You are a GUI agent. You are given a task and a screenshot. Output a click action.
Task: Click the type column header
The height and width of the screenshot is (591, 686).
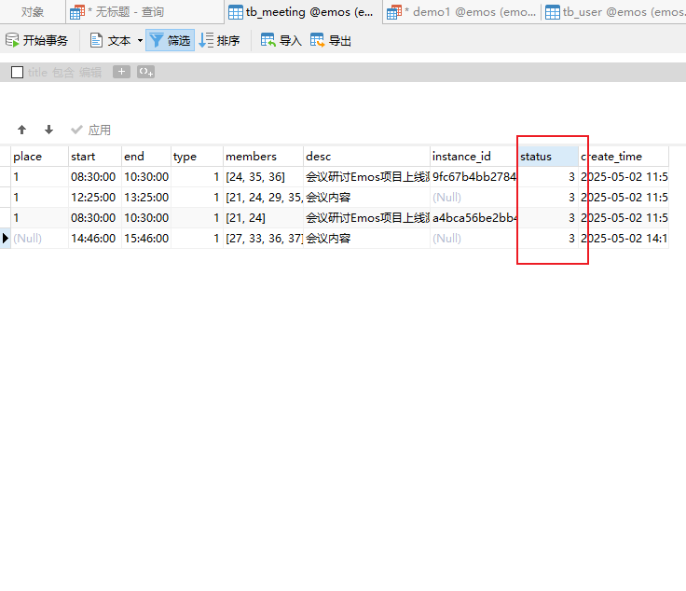click(x=197, y=157)
